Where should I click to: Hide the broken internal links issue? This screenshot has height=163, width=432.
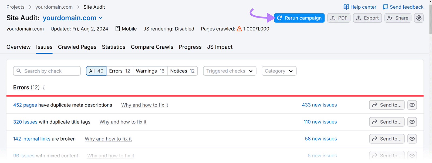coord(412,139)
